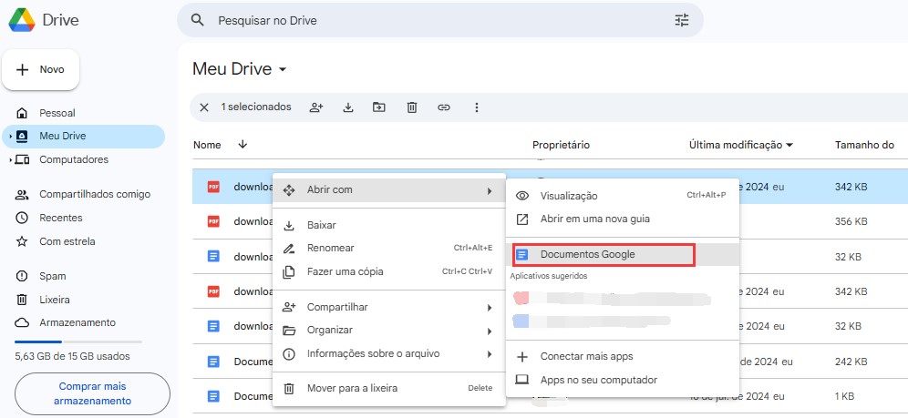This screenshot has height=418, width=908.
Task: Select Baixar from context menu
Action: click(389, 225)
